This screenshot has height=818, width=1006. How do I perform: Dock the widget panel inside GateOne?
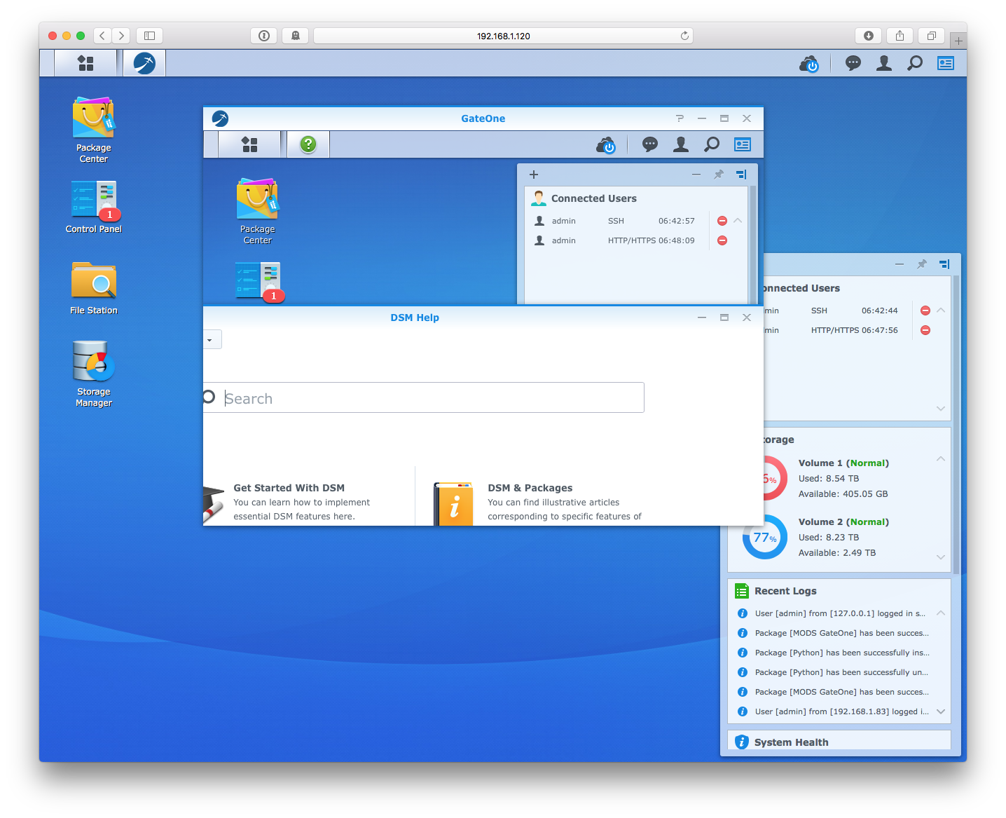[742, 175]
